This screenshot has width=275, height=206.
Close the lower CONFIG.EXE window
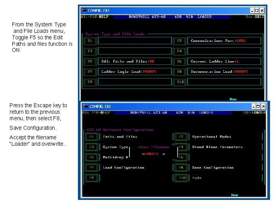[x=264, y=106]
